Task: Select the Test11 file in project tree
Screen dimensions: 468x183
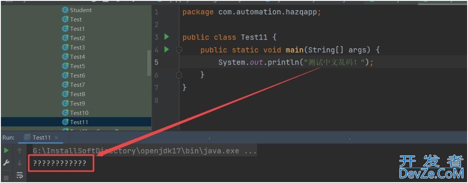Action: (x=79, y=122)
